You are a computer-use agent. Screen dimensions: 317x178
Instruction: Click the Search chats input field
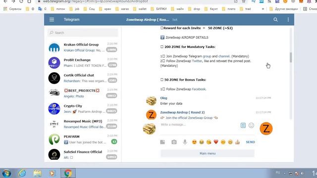click(83, 33)
